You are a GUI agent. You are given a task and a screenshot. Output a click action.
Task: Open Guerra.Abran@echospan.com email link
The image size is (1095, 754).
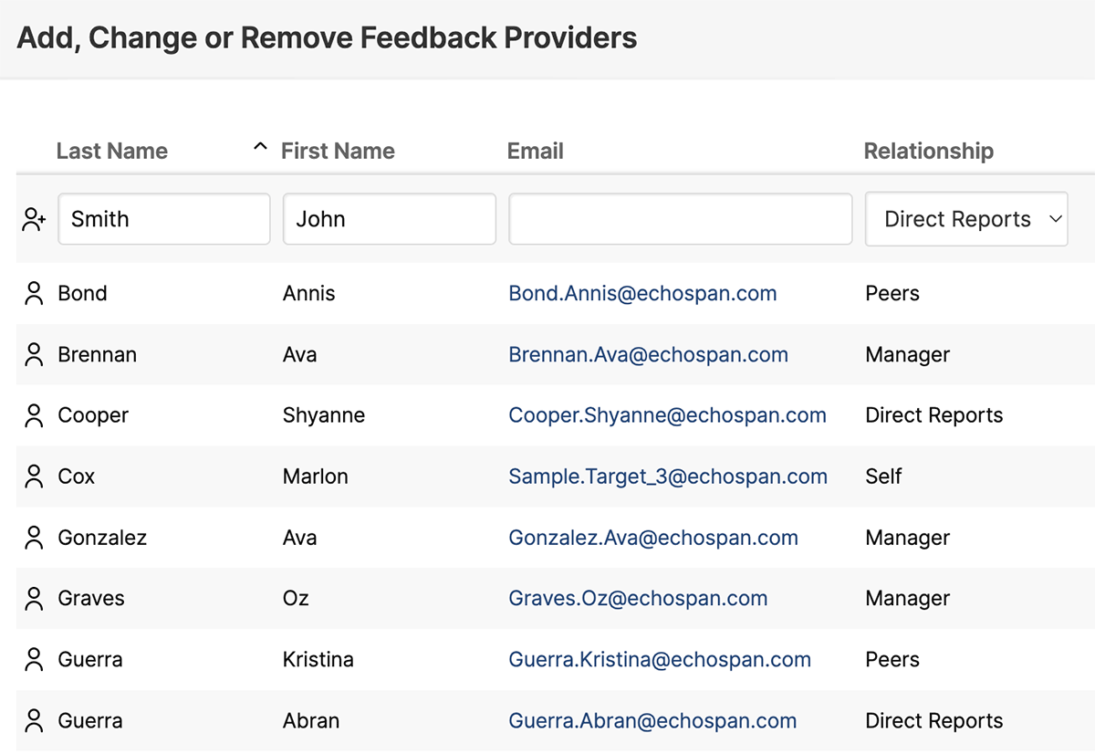point(652,720)
